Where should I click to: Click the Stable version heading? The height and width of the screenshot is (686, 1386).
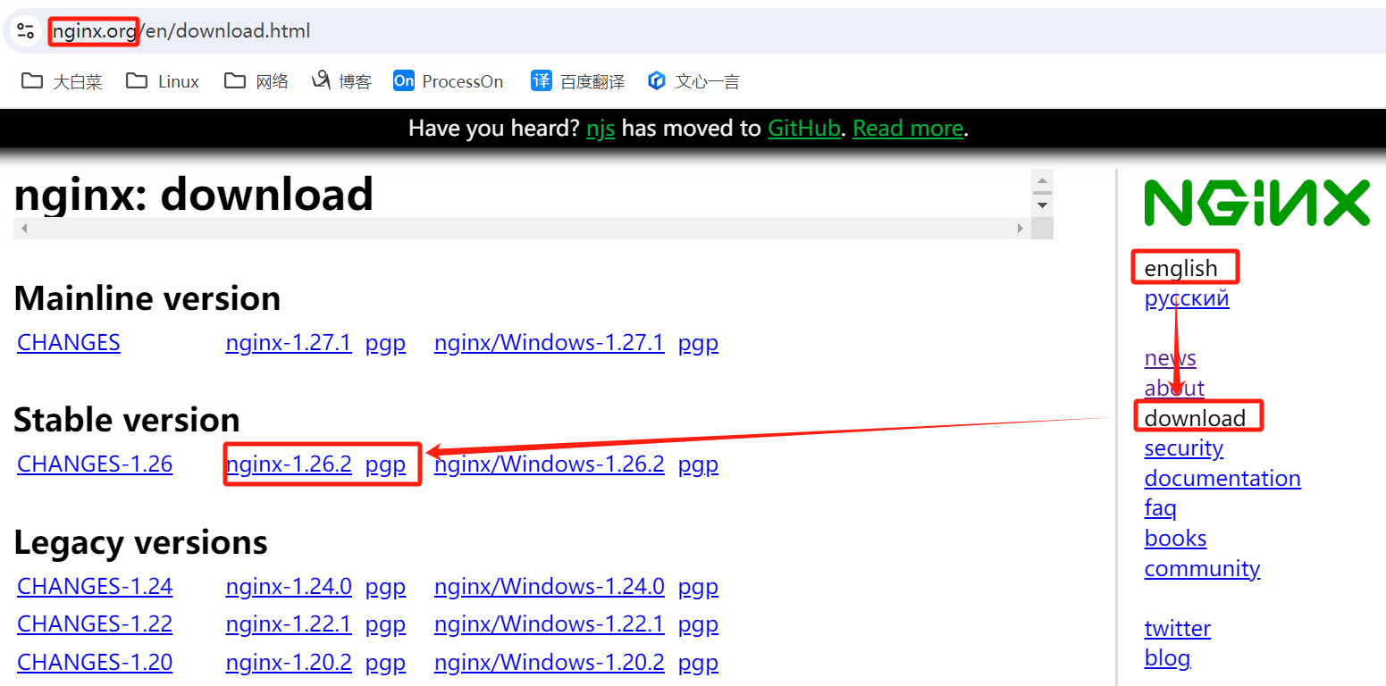click(127, 420)
